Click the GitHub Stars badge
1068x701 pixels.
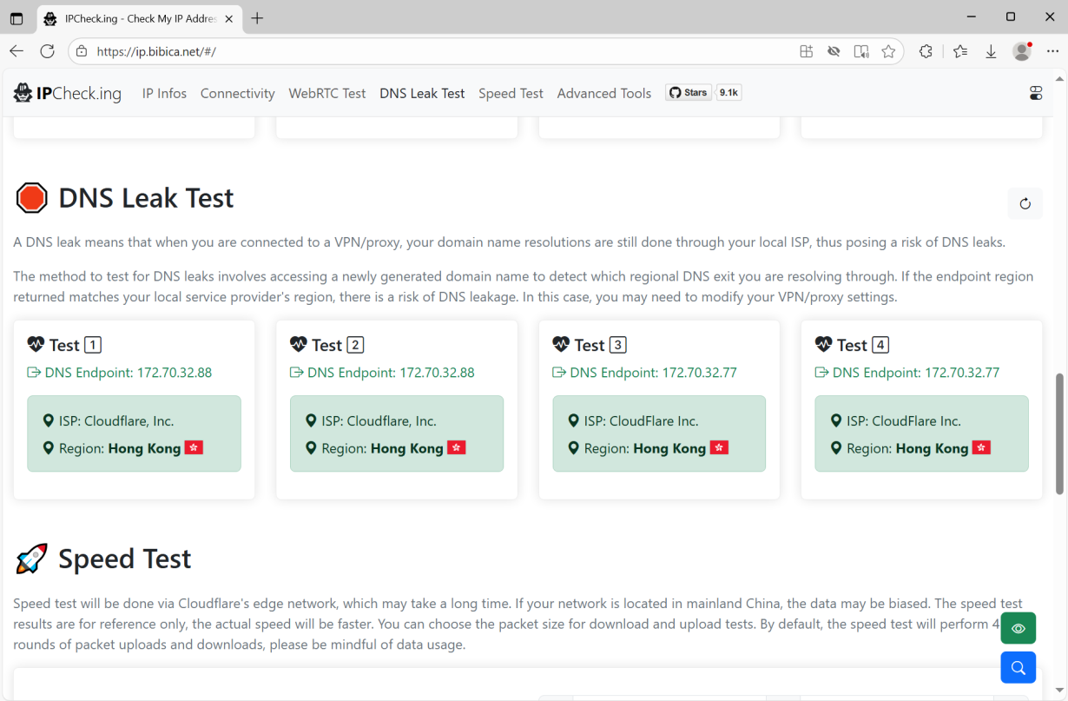[x=703, y=92]
